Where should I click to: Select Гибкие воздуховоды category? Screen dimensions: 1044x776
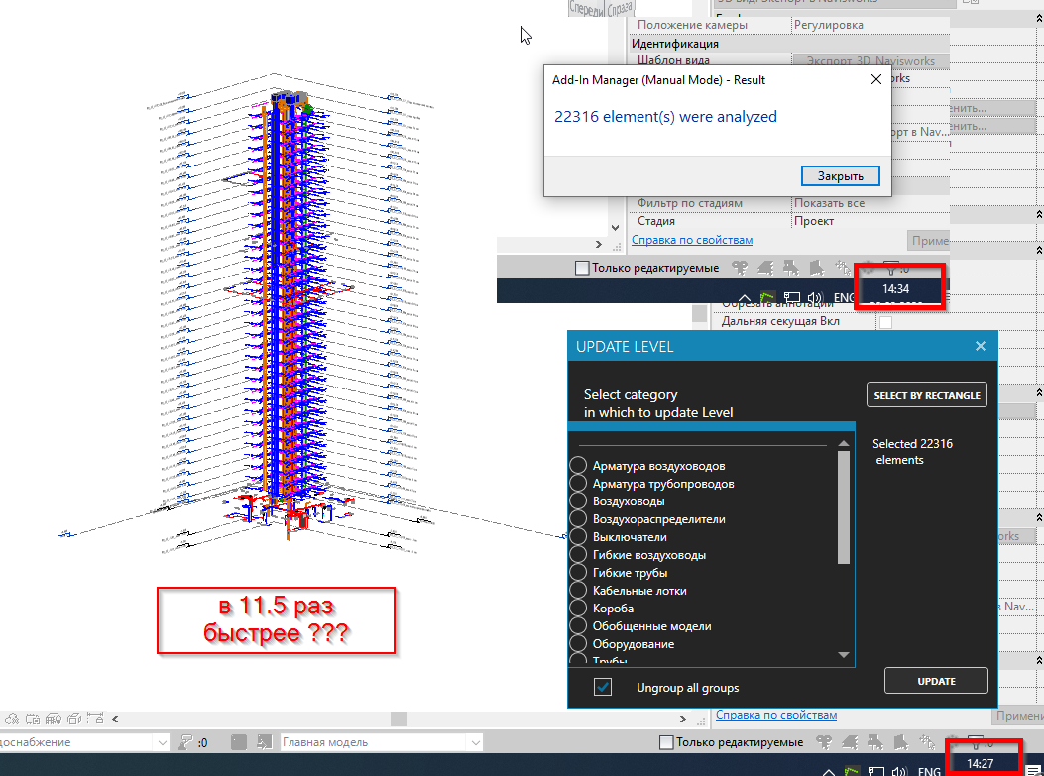578,554
